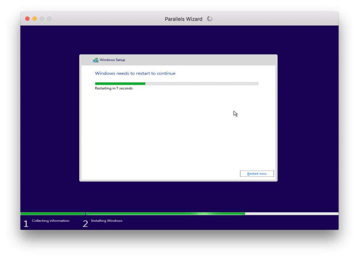The image size is (359, 259).
Task: Select the spinning progress indicator beside Parallels Wizard title
Action: tap(209, 19)
